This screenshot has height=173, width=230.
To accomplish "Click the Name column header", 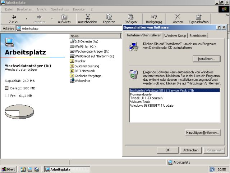I will [x=95, y=36].
